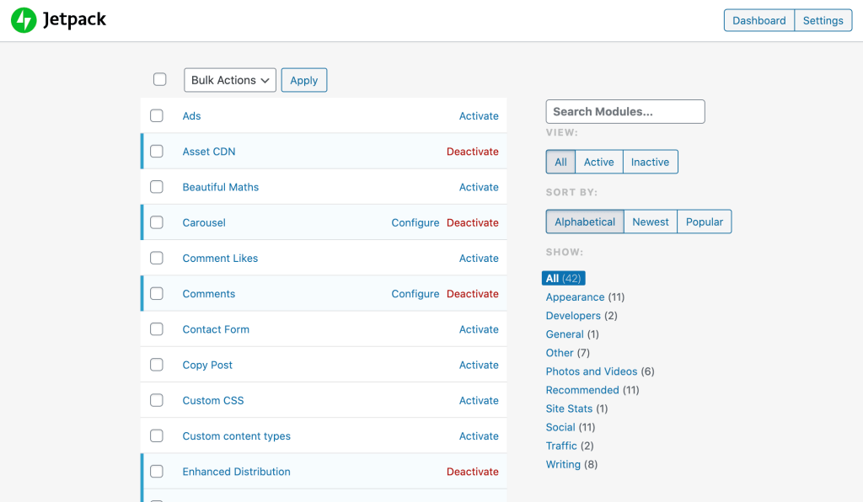
Task: Select the Carousel module checkbox
Action: 157,222
